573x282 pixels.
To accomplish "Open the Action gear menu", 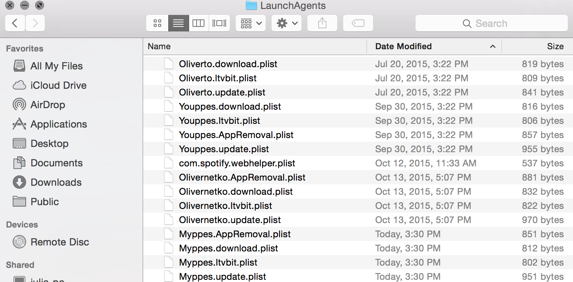I will click(286, 23).
